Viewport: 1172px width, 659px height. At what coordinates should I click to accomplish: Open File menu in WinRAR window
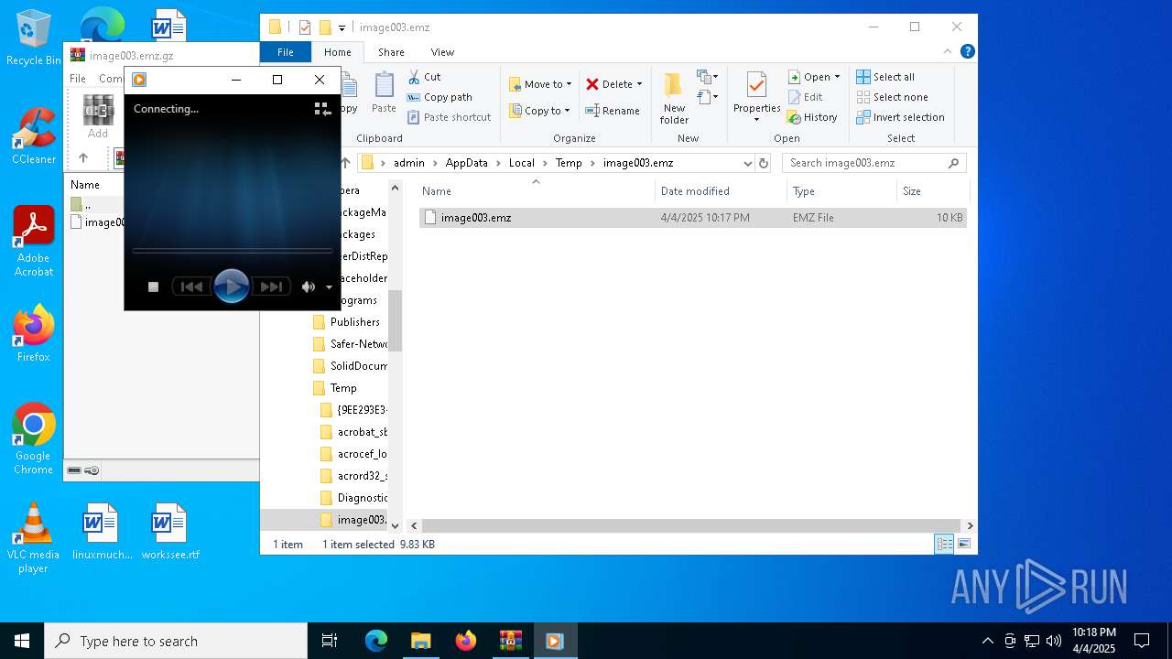(78, 79)
